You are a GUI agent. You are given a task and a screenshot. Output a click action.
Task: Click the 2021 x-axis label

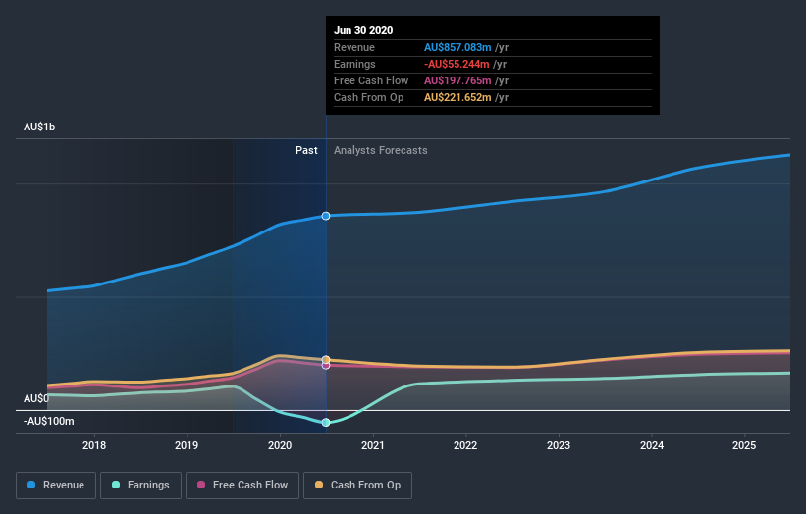pos(373,445)
